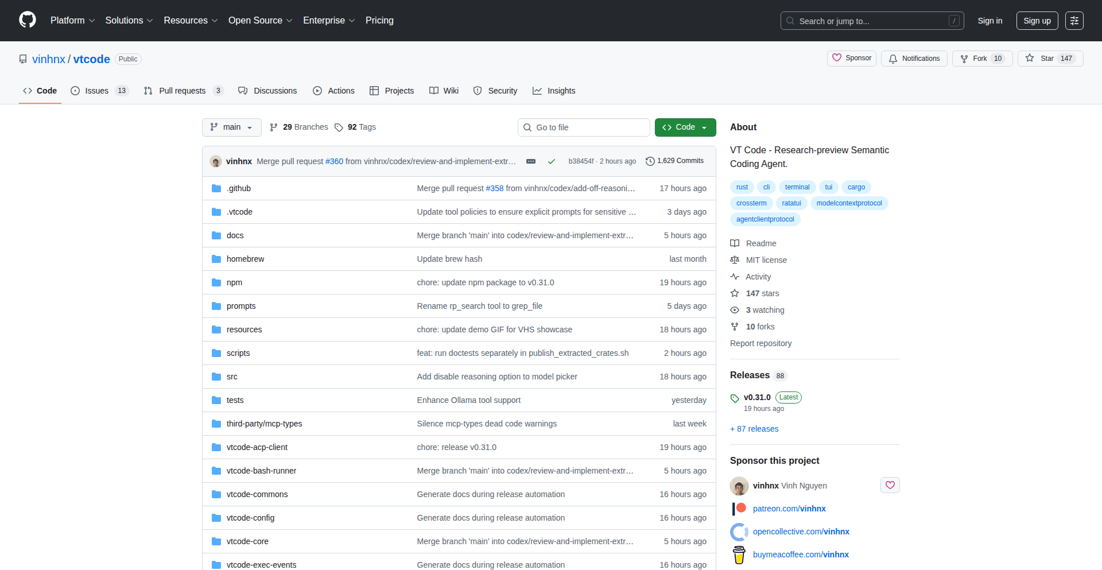Click the rust topic tag

pos(742,187)
